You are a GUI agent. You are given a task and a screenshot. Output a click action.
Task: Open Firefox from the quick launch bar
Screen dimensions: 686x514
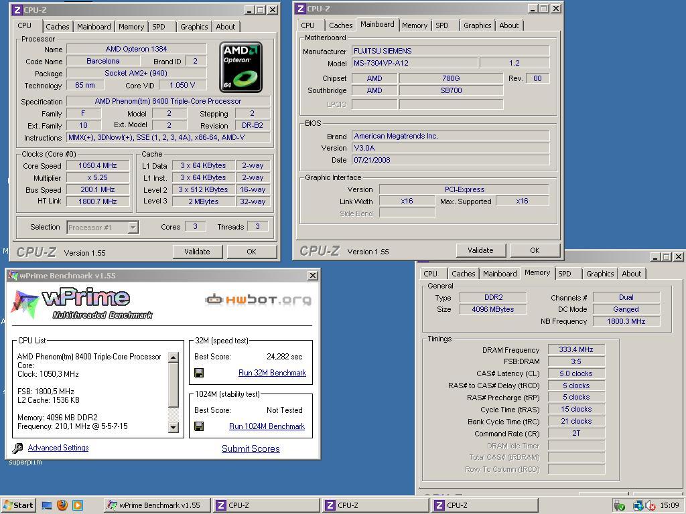point(62,505)
